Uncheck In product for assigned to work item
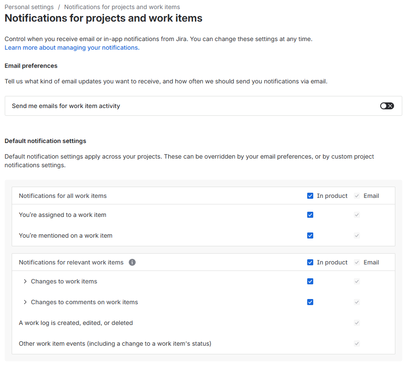This screenshot has height=366, width=407. 310,215
